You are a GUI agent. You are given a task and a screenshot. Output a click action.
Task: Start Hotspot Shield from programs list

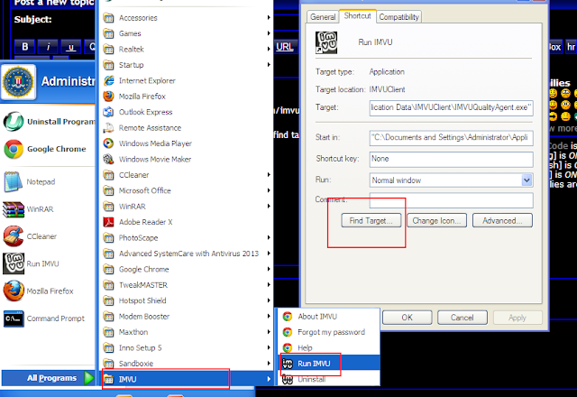pyautogui.click(x=147, y=300)
